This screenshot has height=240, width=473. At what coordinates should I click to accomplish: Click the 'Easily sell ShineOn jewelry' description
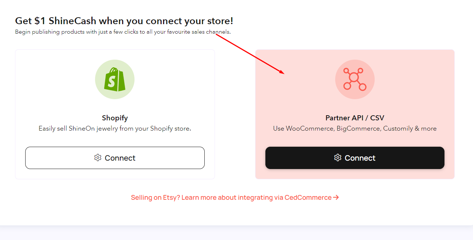pyautogui.click(x=115, y=129)
